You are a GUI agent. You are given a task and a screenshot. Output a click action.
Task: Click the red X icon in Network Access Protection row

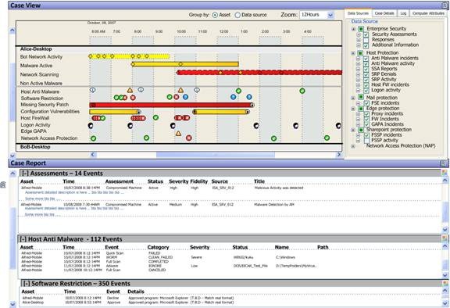188,138
